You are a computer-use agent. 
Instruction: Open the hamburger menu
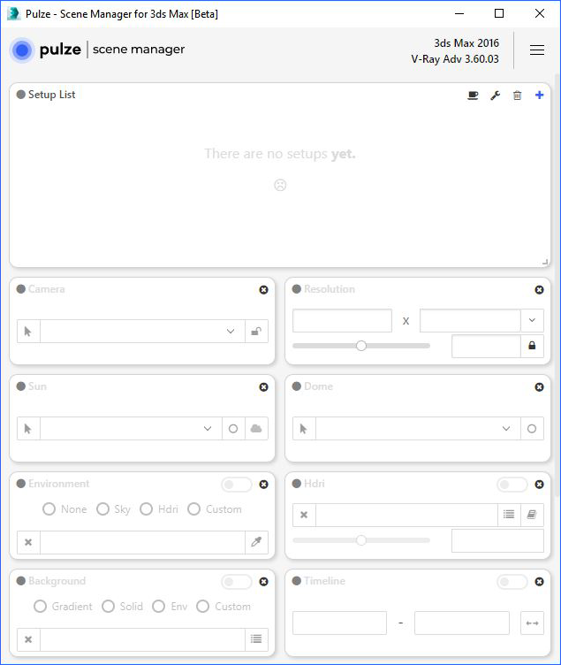537,50
